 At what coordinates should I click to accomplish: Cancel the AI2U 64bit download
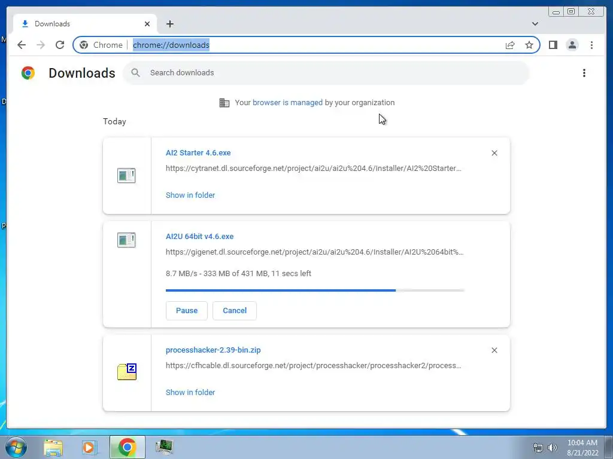pos(235,311)
